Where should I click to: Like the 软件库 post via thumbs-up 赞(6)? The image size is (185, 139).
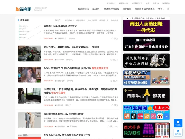pyautogui.click(x=115, y=39)
